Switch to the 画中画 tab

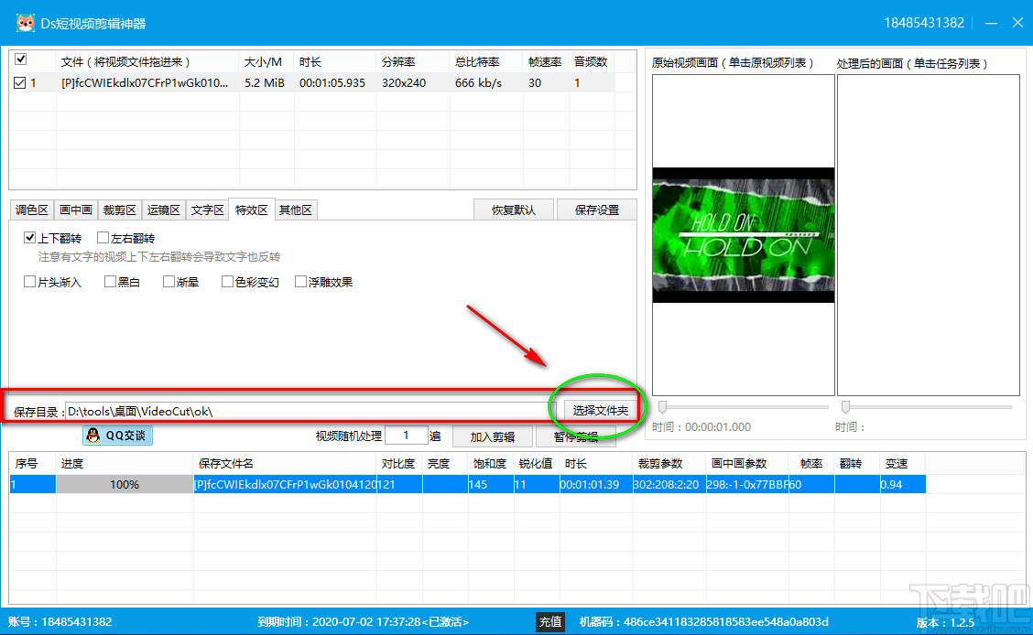click(x=76, y=209)
